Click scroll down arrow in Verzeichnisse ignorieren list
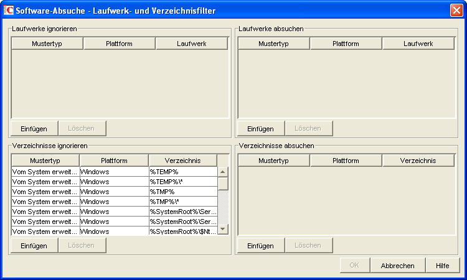This screenshot has width=467, height=280. click(223, 229)
